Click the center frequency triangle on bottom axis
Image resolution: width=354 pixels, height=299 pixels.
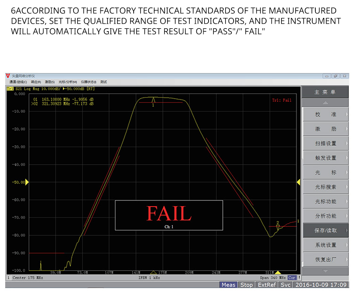(x=153, y=273)
